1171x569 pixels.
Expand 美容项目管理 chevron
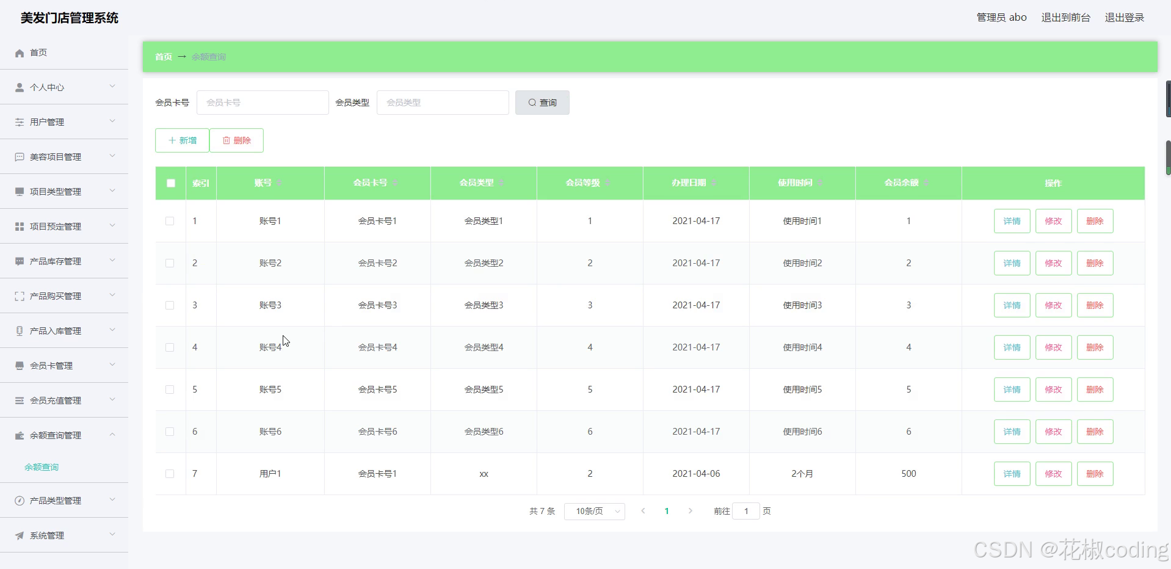(112, 156)
